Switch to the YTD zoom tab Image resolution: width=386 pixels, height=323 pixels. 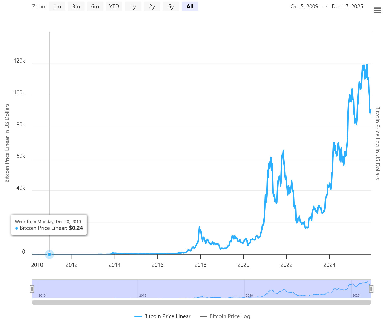[x=114, y=6]
